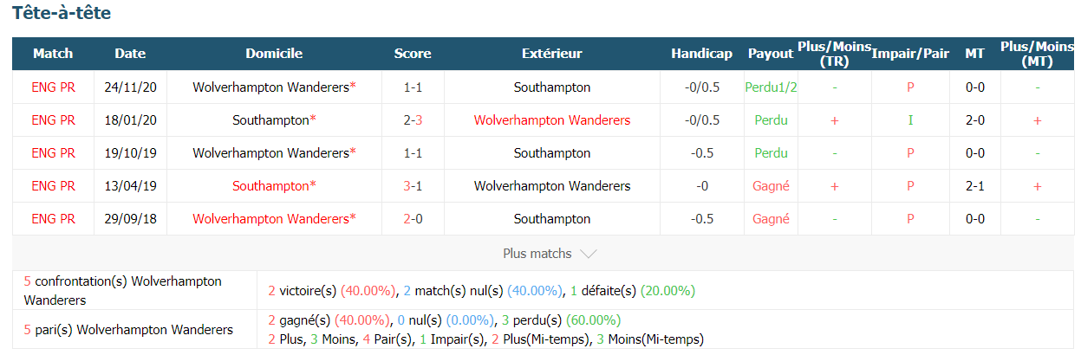1081x355 pixels.
Task: Click the Tête-à-tête section title
Action: (62, 14)
